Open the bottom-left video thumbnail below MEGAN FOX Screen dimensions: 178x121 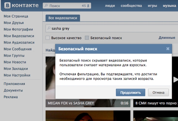pyautogui.click(x=88, y=116)
